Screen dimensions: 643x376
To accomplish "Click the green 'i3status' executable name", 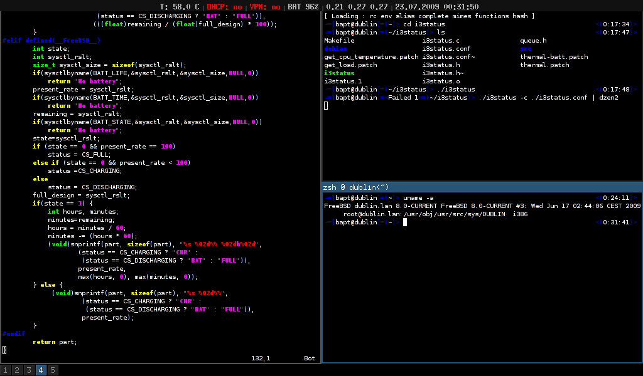I will point(339,73).
